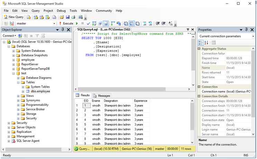
Task: Collapse the Aggregate Status section
Action: tap(199, 49)
